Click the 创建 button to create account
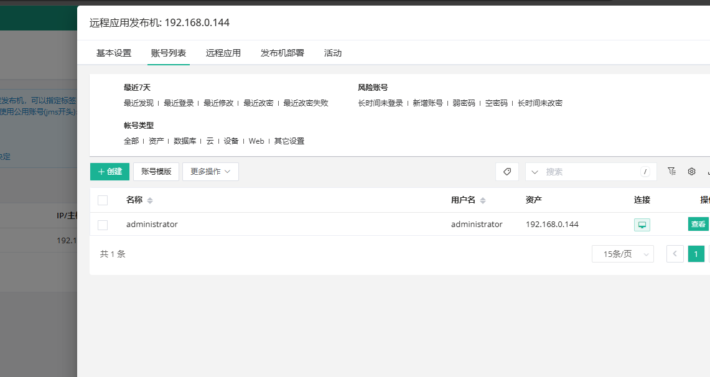 point(110,172)
